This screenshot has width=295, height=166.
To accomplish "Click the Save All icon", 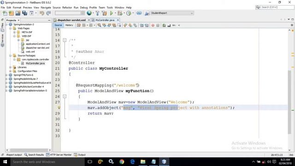I will tap(24, 13).
